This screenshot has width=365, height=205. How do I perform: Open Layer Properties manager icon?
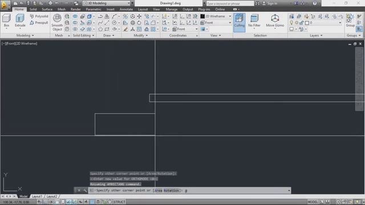tap(291, 17)
